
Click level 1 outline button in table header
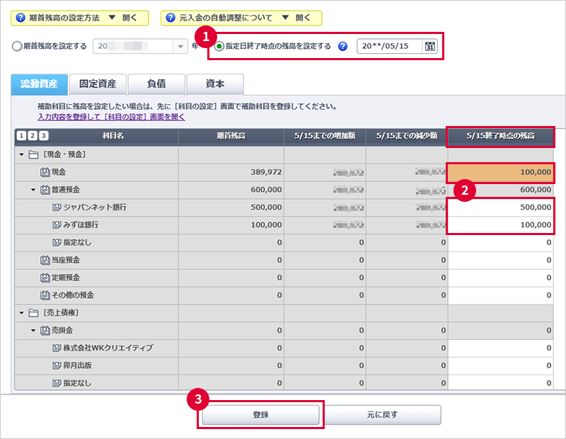click(x=21, y=136)
